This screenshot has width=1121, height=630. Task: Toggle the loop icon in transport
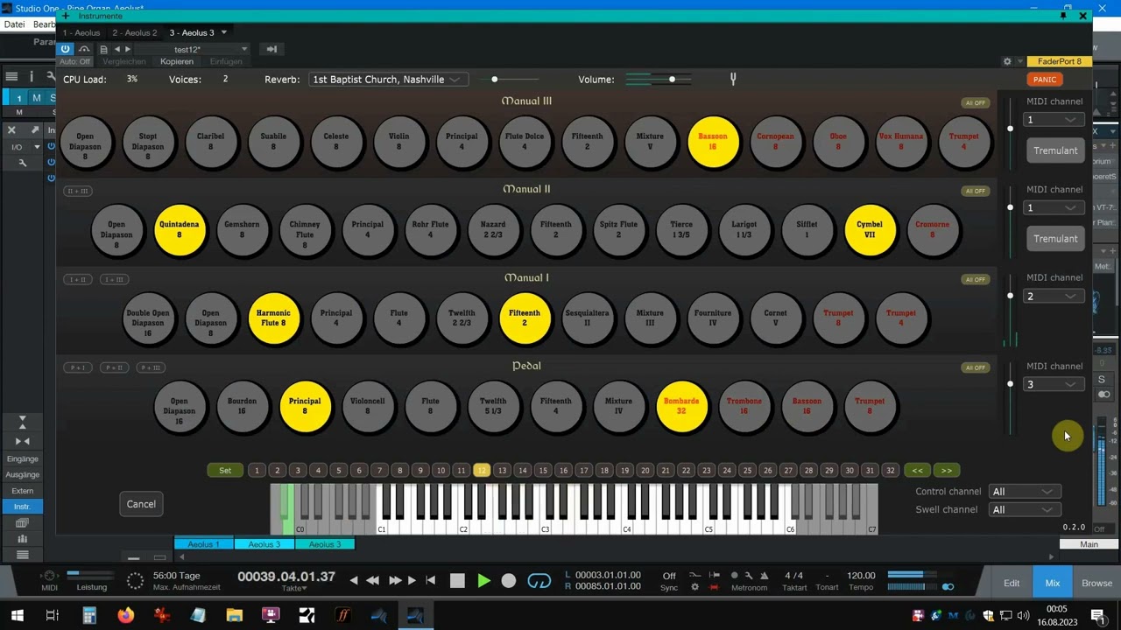click(x=539, y=581)
